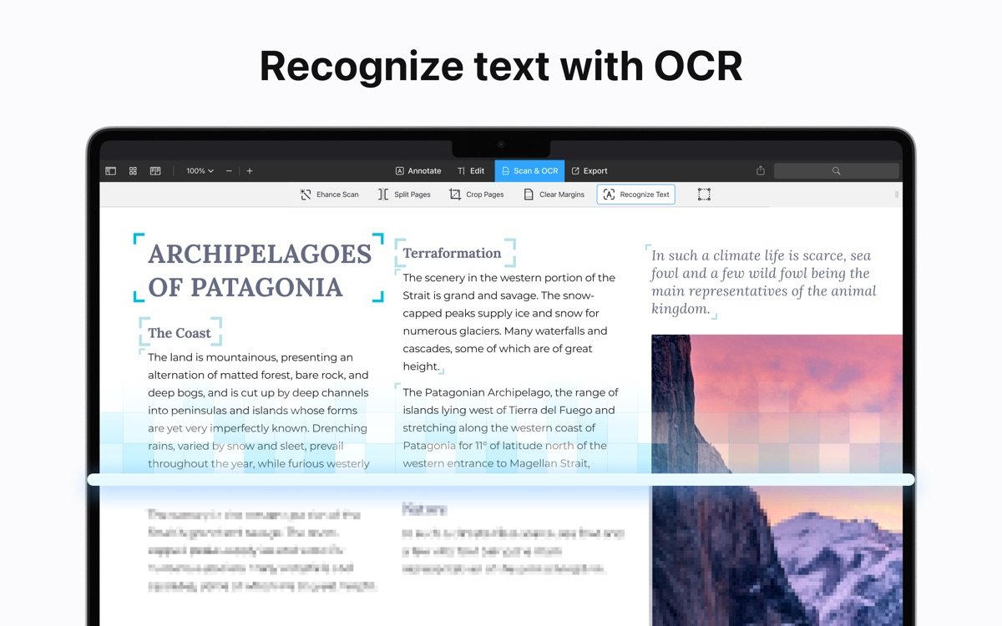Zoom in using the plus icon

coord(249,170)
